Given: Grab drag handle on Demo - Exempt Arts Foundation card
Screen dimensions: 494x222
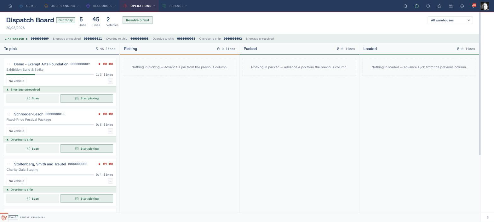Looking at the screenshot, I should tap(9, 64).
